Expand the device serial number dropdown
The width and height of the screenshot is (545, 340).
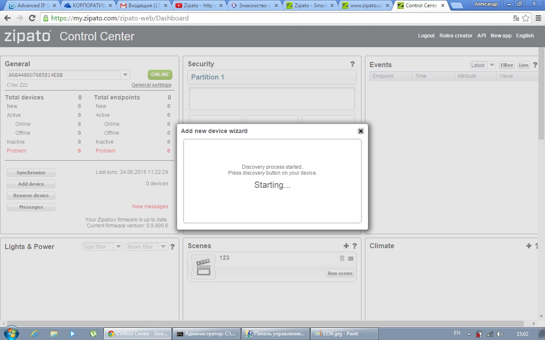click(x=125, y=75)
